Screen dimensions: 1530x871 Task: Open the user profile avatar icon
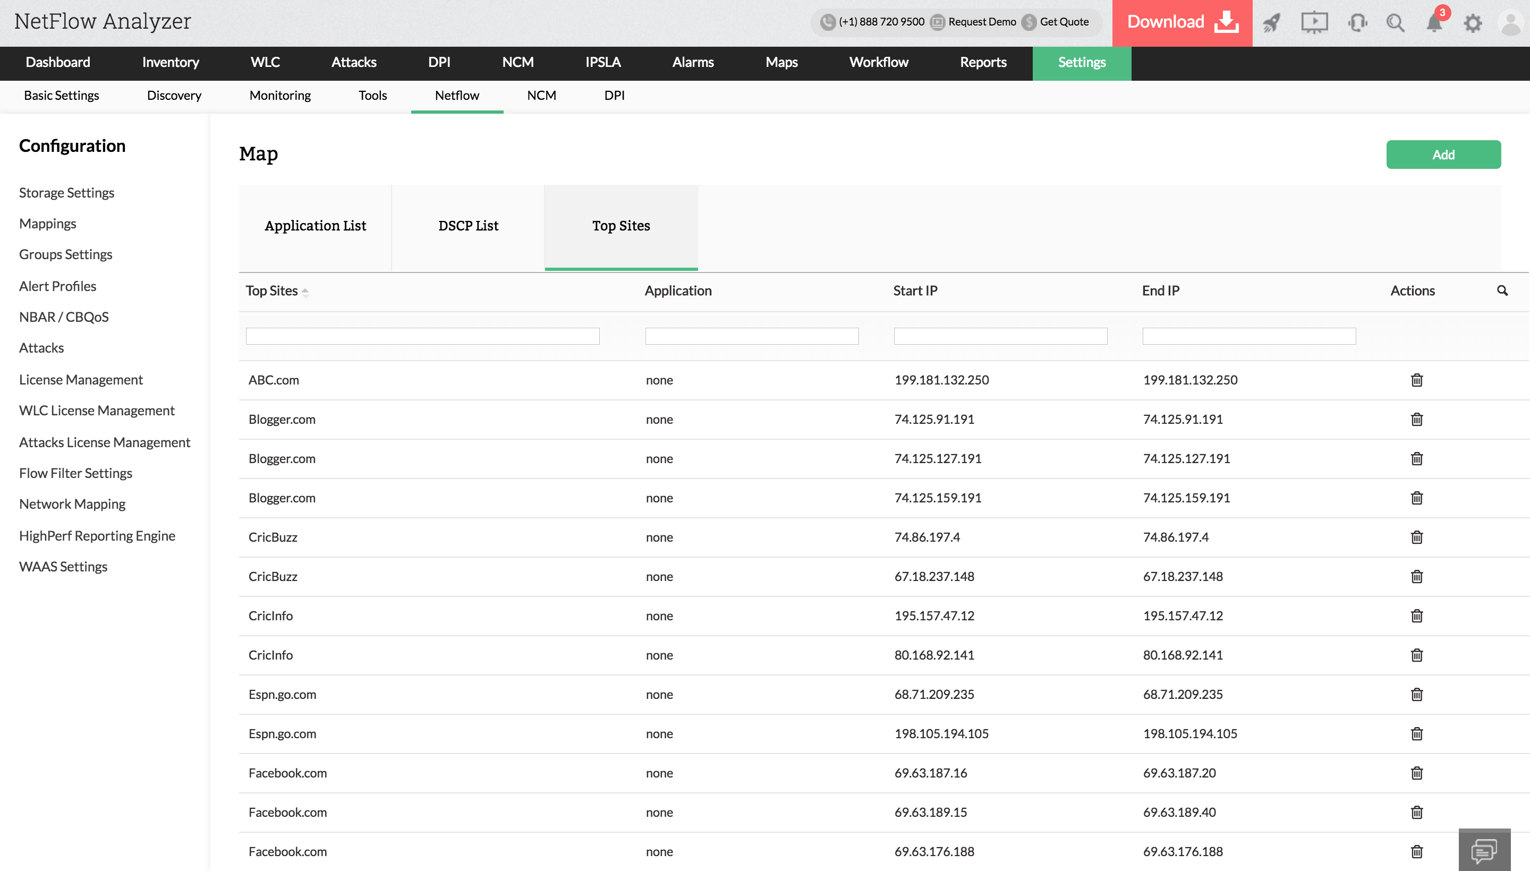(x=1510, y=23)
